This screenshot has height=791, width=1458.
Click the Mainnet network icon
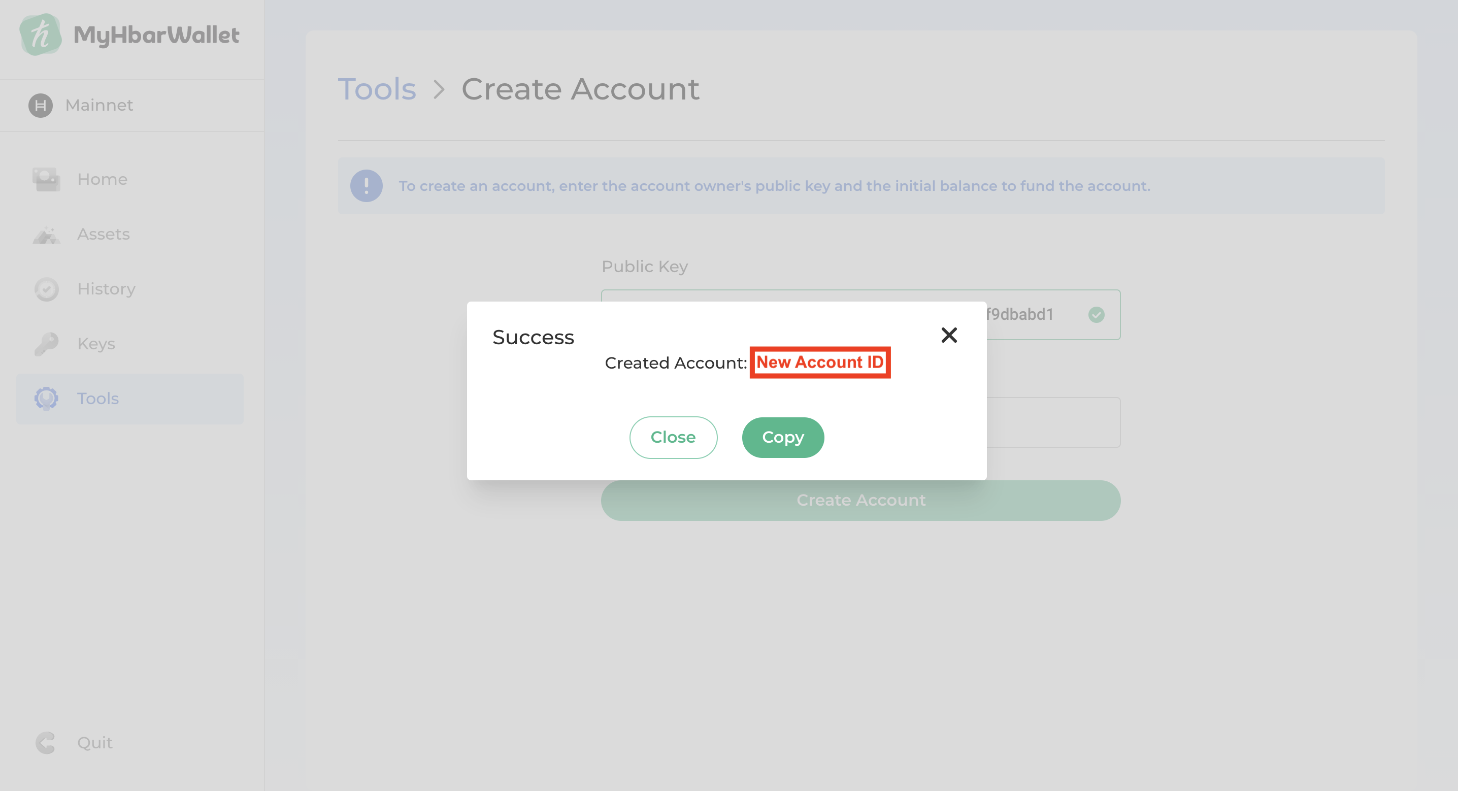point(40,105)
